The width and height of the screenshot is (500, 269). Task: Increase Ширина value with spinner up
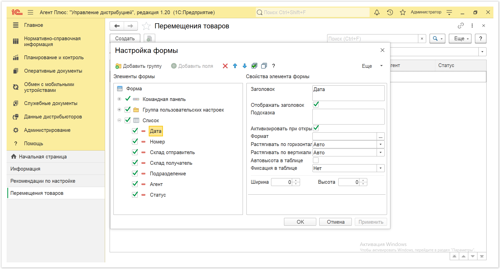coord(296,180)
